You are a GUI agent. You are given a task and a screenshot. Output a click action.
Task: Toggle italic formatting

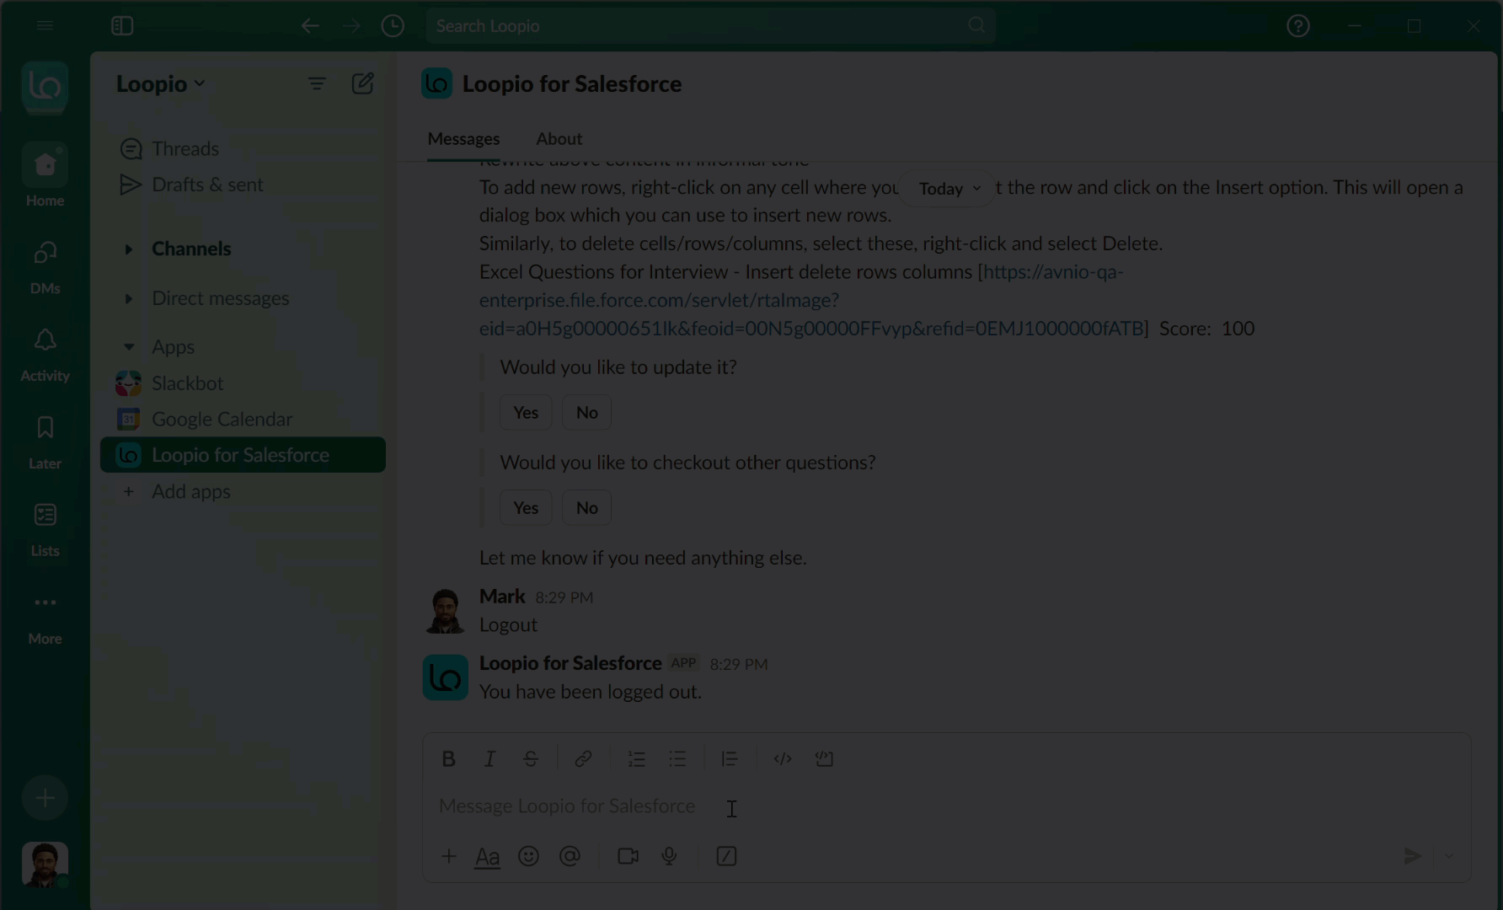click(489, 758)
